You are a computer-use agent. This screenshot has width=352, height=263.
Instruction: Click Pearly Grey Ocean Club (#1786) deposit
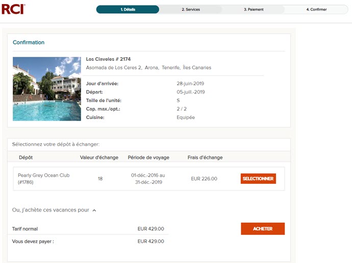(44, 179)
